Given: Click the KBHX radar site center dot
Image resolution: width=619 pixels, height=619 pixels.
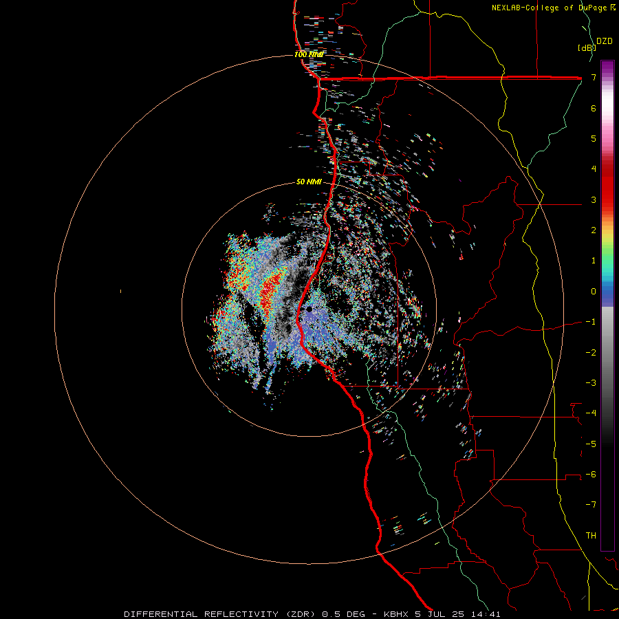Looking at the screenshot, I should pos(309,309).
